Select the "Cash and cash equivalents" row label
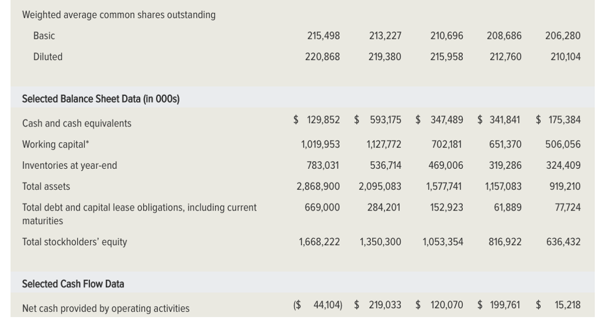This screenshot has height=327, width=603. (x=77, y=124)
